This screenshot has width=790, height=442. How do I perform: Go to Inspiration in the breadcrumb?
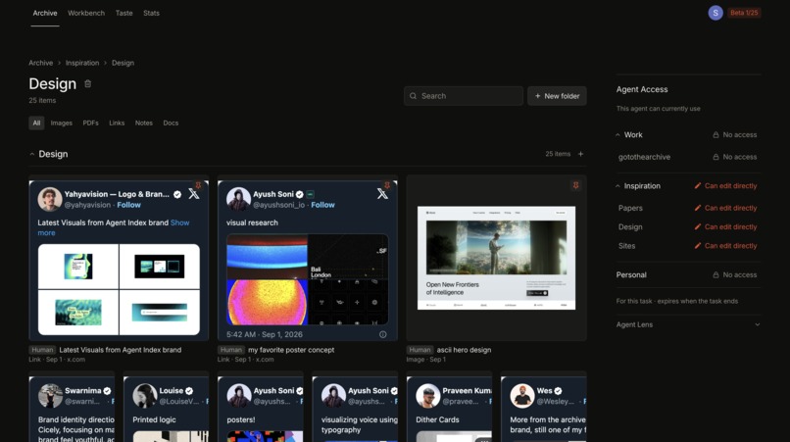82,63
